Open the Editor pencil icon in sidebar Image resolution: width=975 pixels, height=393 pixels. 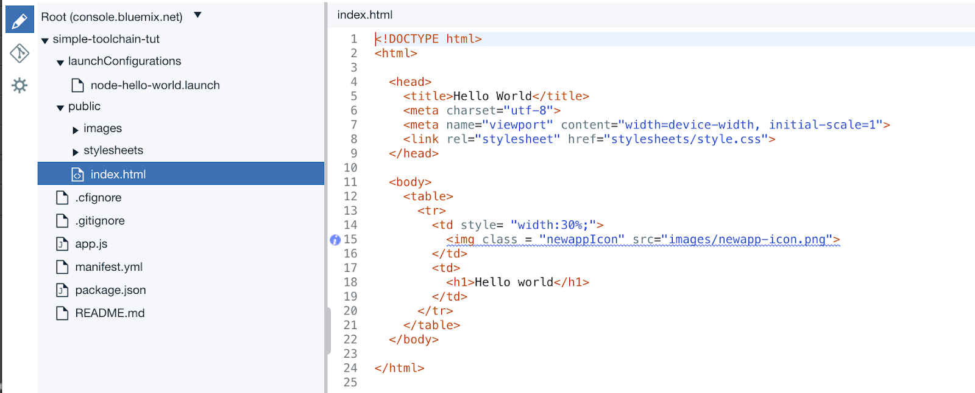point(19,19)
